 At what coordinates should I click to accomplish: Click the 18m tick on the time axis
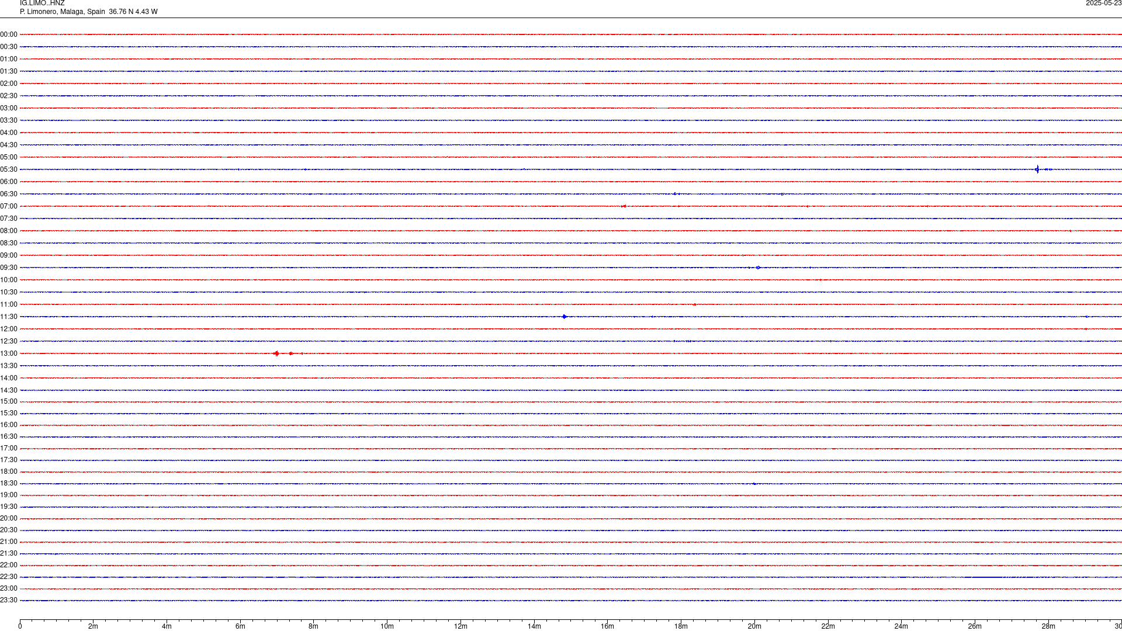(681, 626)
